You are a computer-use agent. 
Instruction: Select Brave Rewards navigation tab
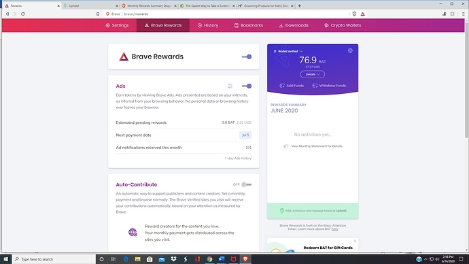click(x=163, y=25)
